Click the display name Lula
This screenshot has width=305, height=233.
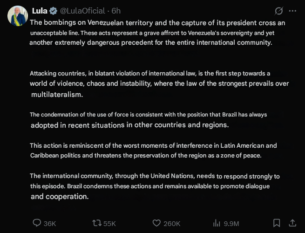40,11
